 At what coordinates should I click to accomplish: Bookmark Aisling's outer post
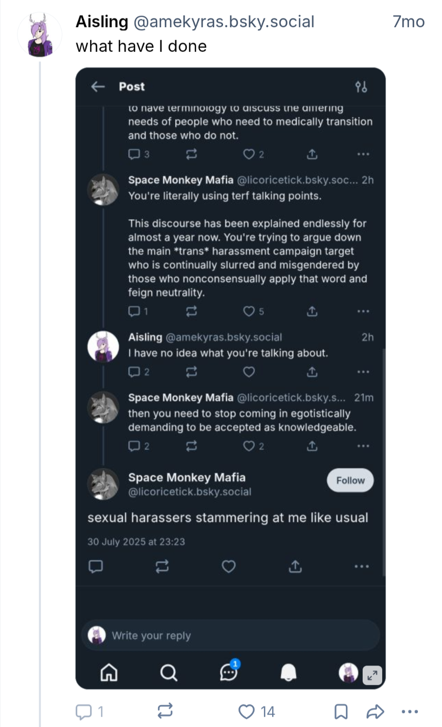[341, 711]
